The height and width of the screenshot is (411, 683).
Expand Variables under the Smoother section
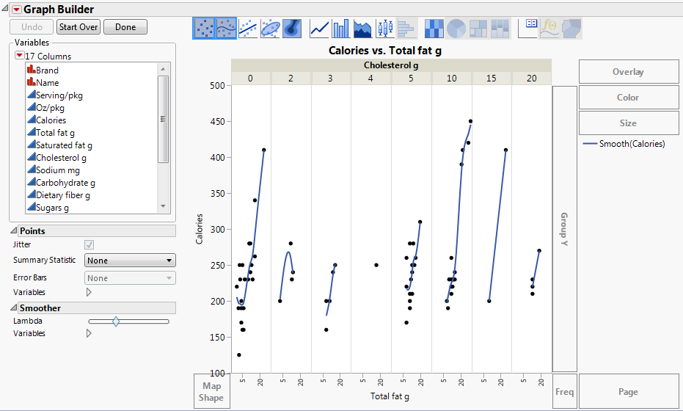tap(89, 333)
